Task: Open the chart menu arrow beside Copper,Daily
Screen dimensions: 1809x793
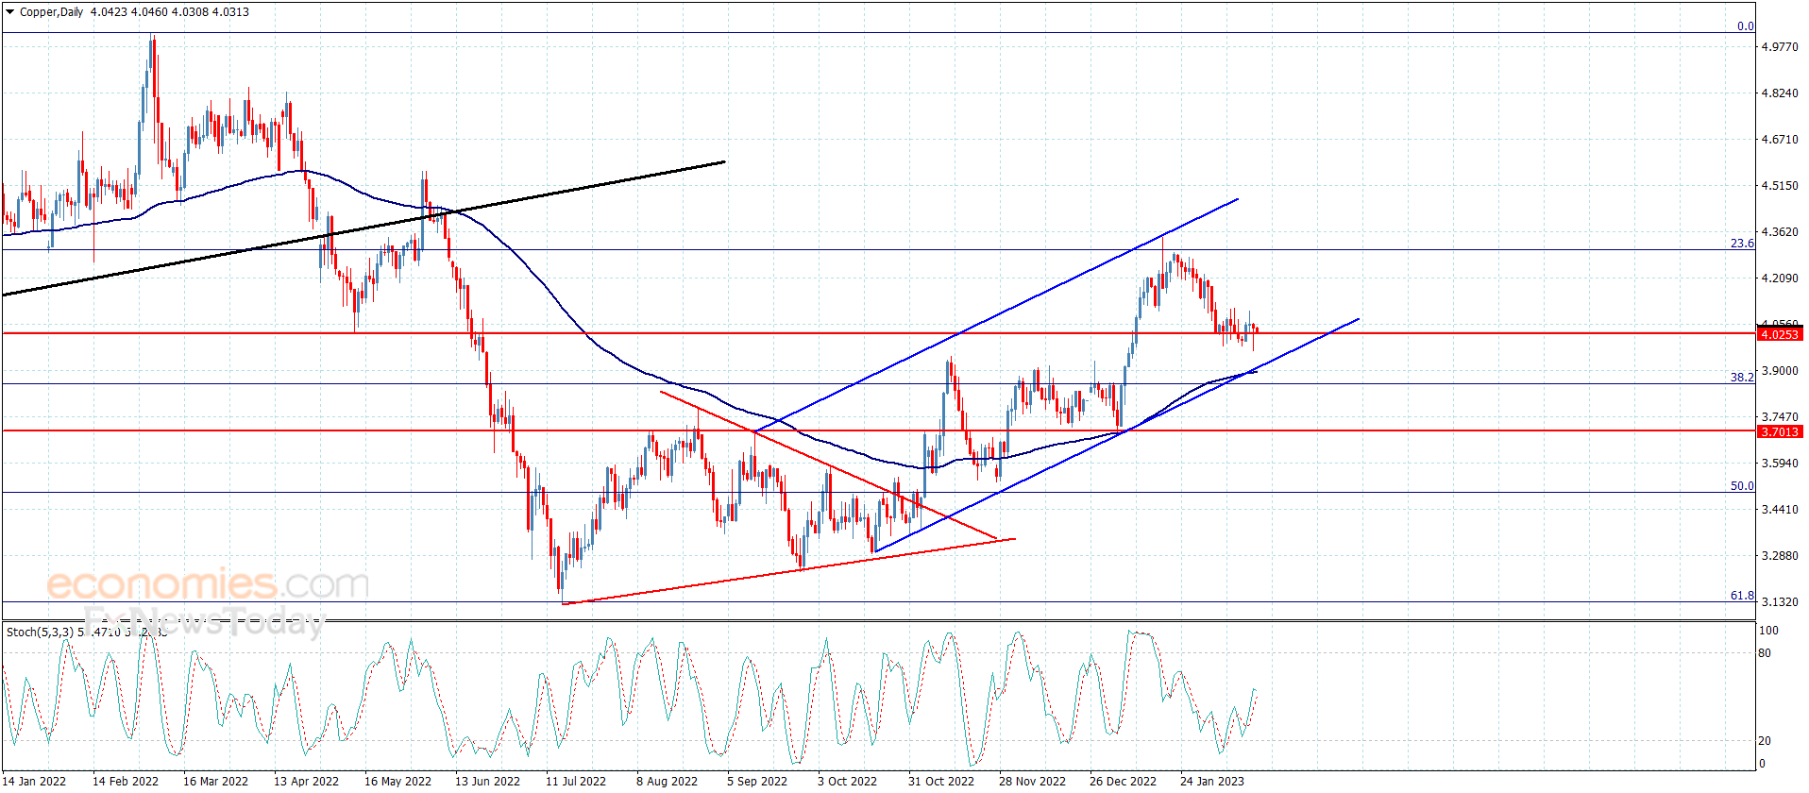Action: (x=10, y=12)
